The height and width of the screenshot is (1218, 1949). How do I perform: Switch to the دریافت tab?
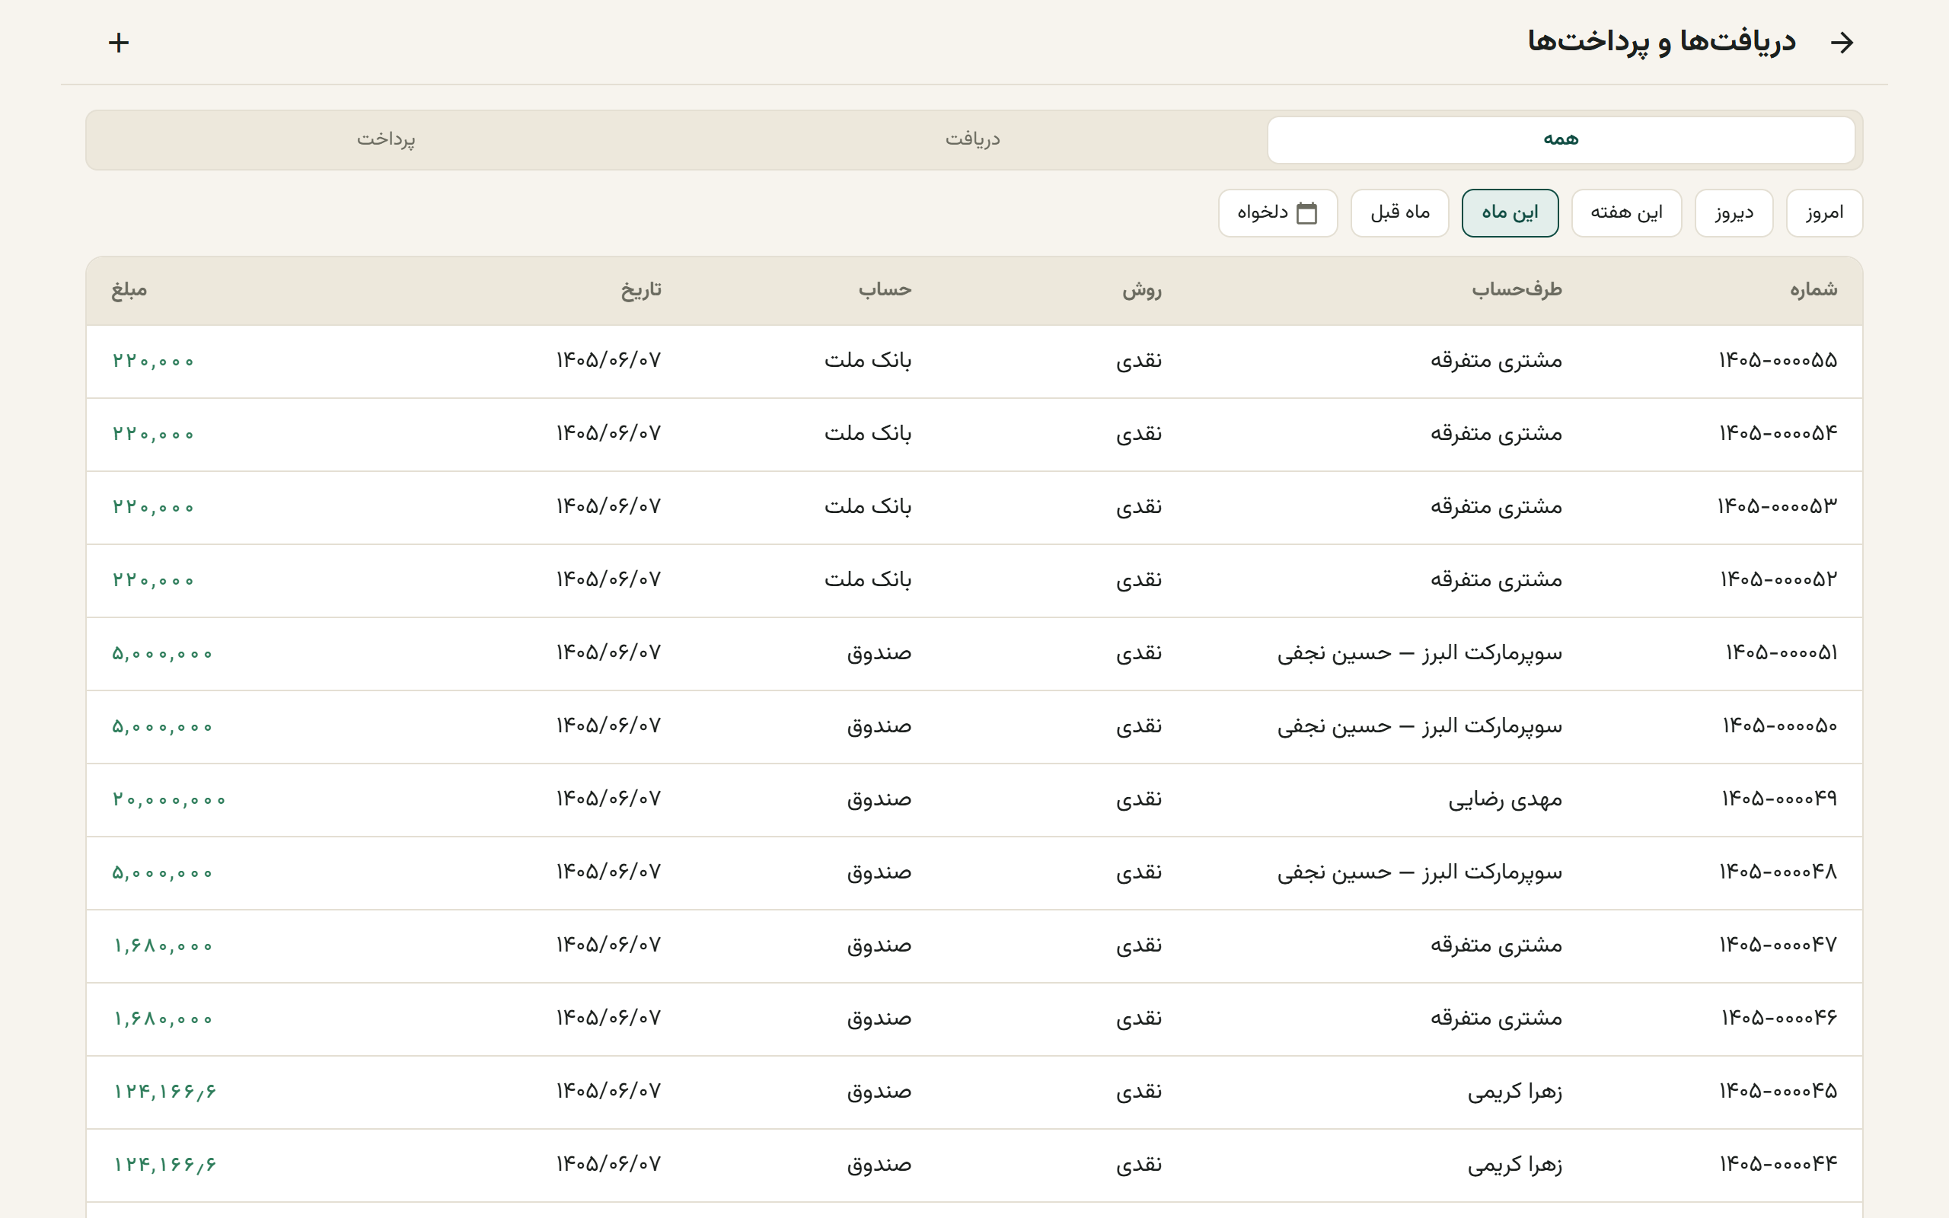pos(973,139)
